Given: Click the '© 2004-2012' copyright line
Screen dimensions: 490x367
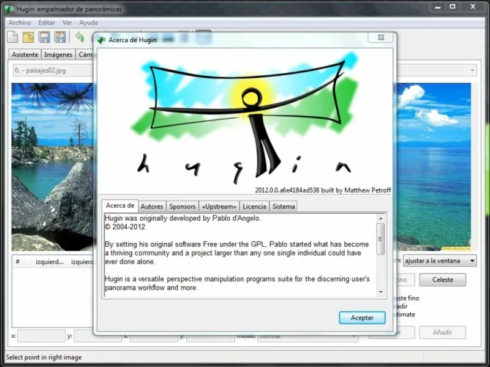Looking at the screenshot, I should tap(125, 227).
